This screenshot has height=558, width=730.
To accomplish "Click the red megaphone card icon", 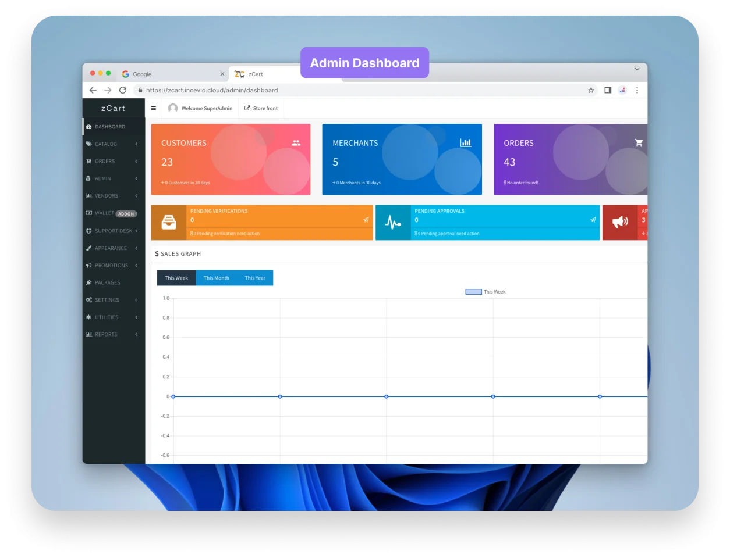I will (x=620, y=222).
